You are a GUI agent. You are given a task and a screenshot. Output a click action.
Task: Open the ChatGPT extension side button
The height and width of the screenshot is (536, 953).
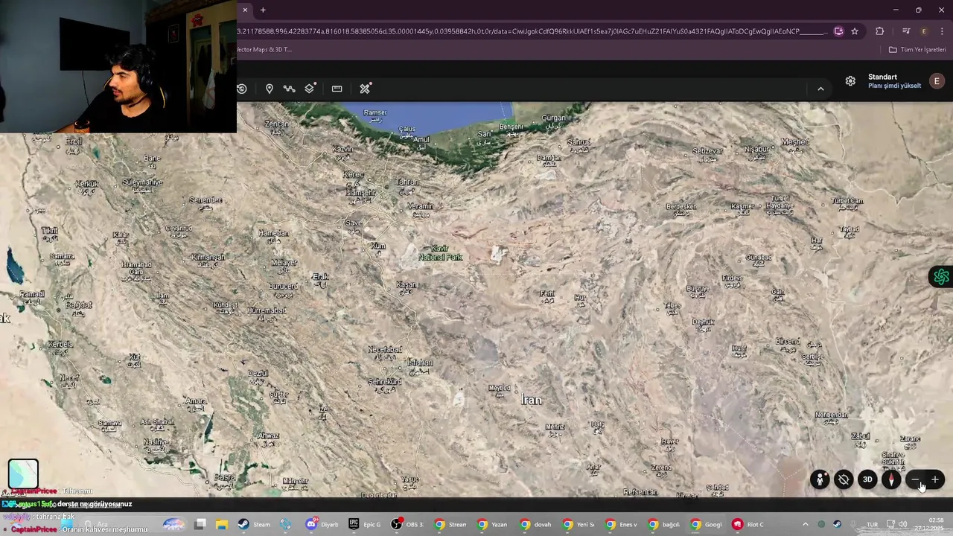pyautogui.click(x=941, y=277)
